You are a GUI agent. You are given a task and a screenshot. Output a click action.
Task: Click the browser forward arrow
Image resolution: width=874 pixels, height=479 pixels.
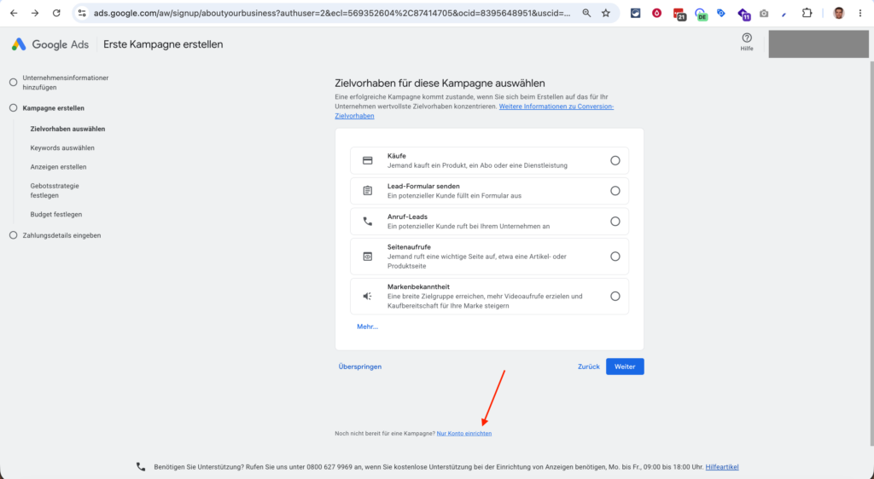click(x=35, y=13)
